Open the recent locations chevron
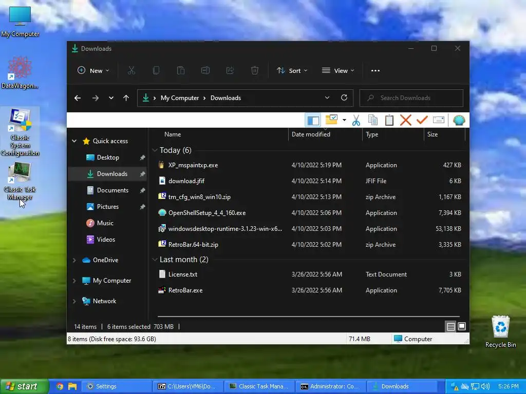 click(111, 98)
